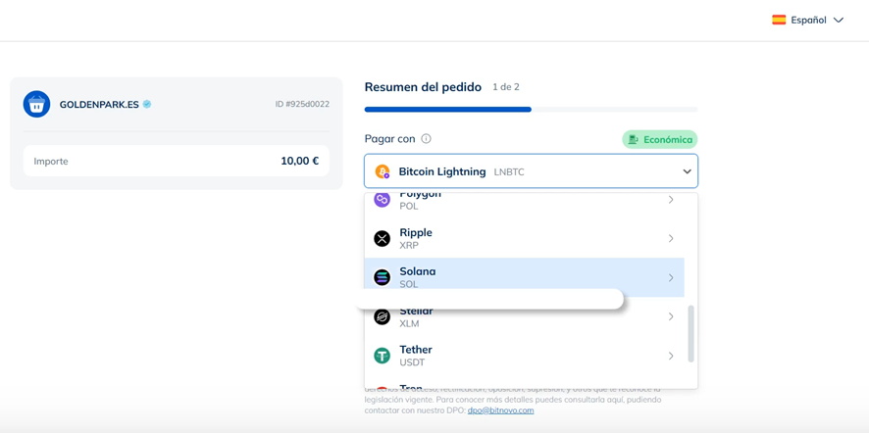The width and height of the screenshot is (869, 433).
Task: Choose Tether USDT from the list
Action: 525,356
